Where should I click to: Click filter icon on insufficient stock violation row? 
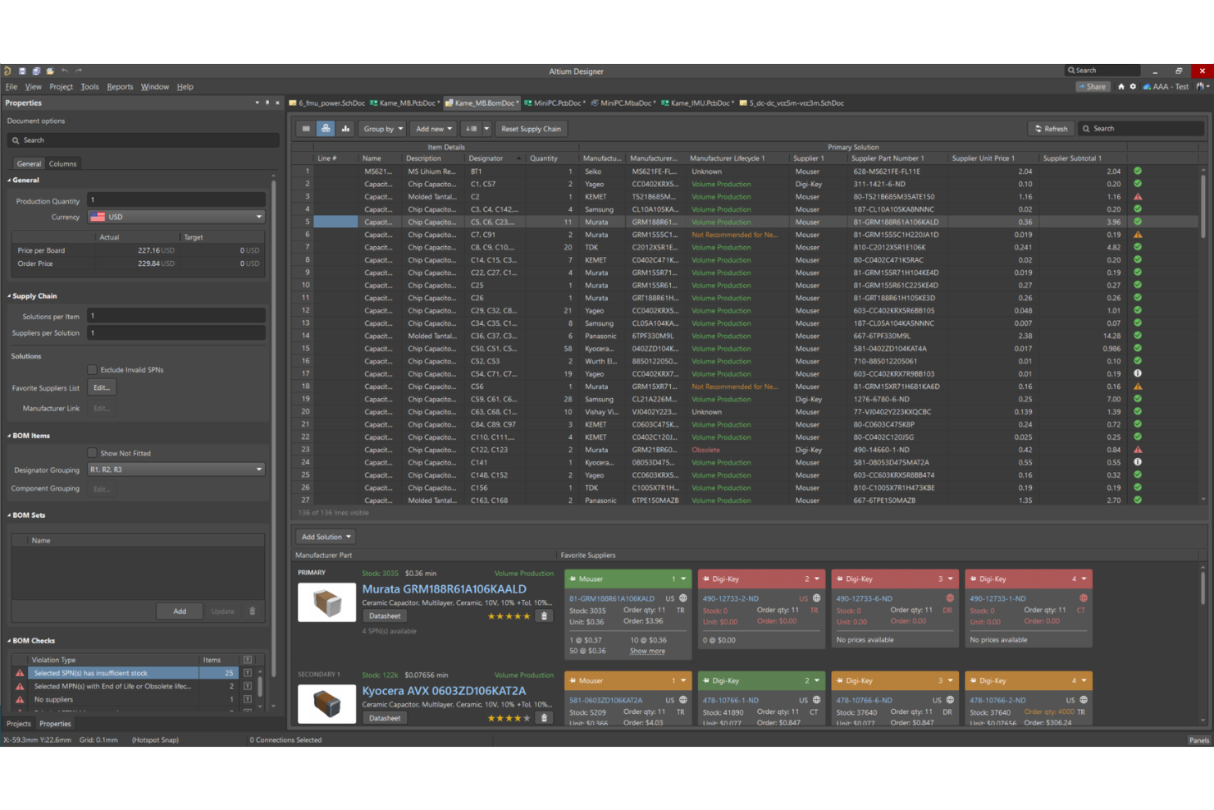point(248,673)
